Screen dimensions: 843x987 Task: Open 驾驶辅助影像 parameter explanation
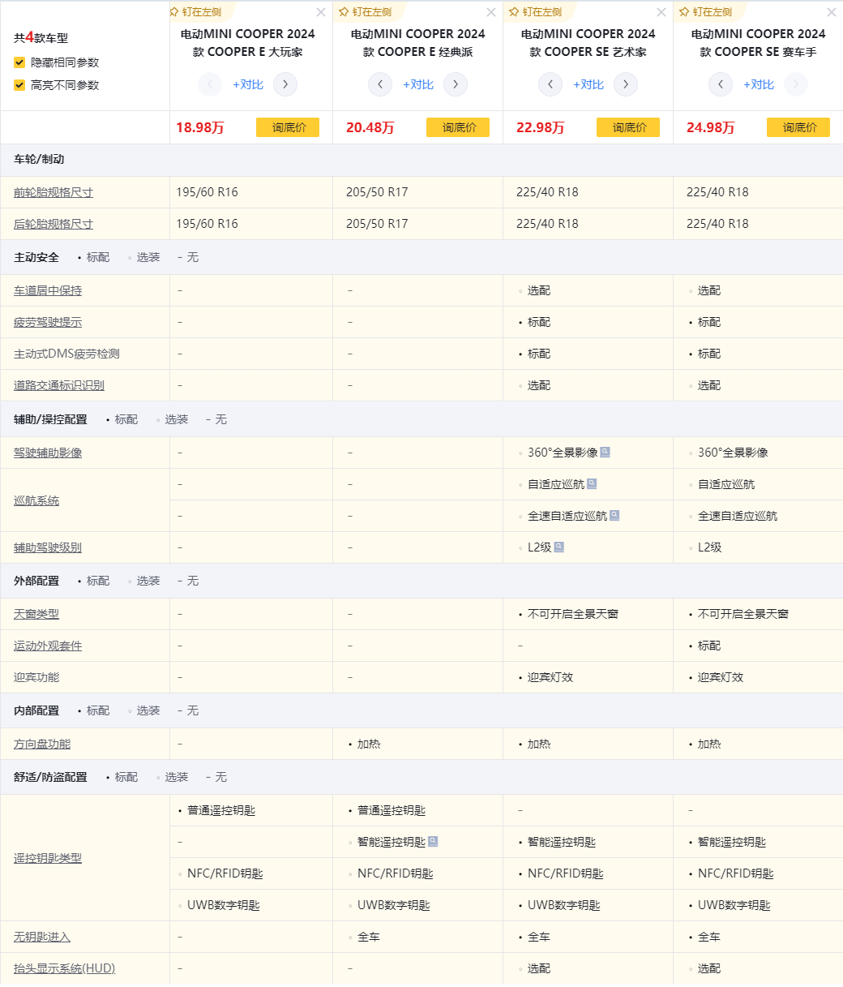48,453
